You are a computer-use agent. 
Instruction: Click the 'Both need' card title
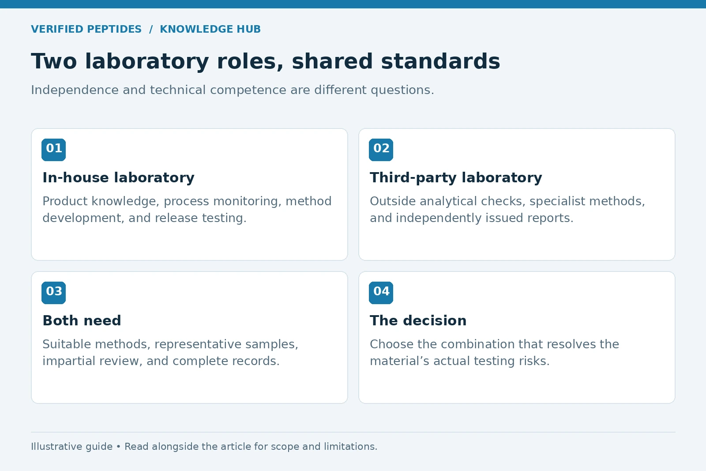tap(82, 320)
